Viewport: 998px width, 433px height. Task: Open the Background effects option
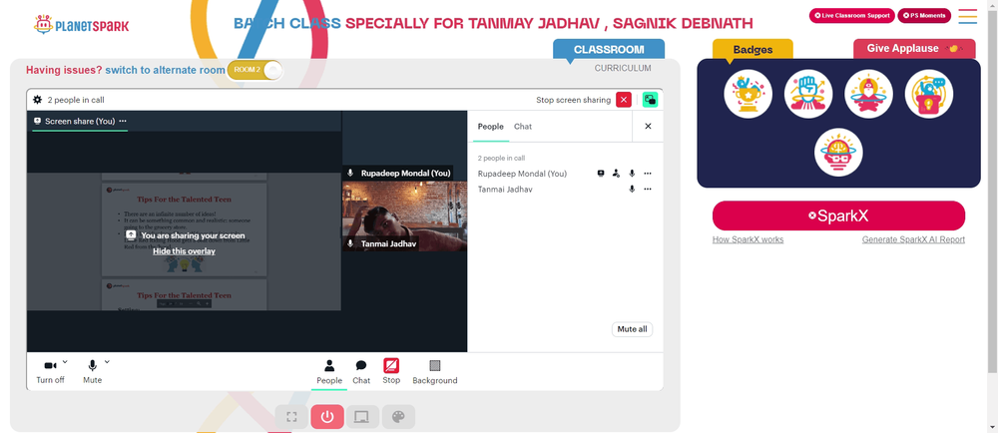pos(435,372)
